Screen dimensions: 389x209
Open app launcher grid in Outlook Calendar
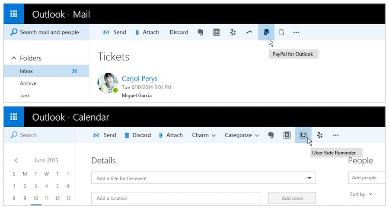click(14, 117)
